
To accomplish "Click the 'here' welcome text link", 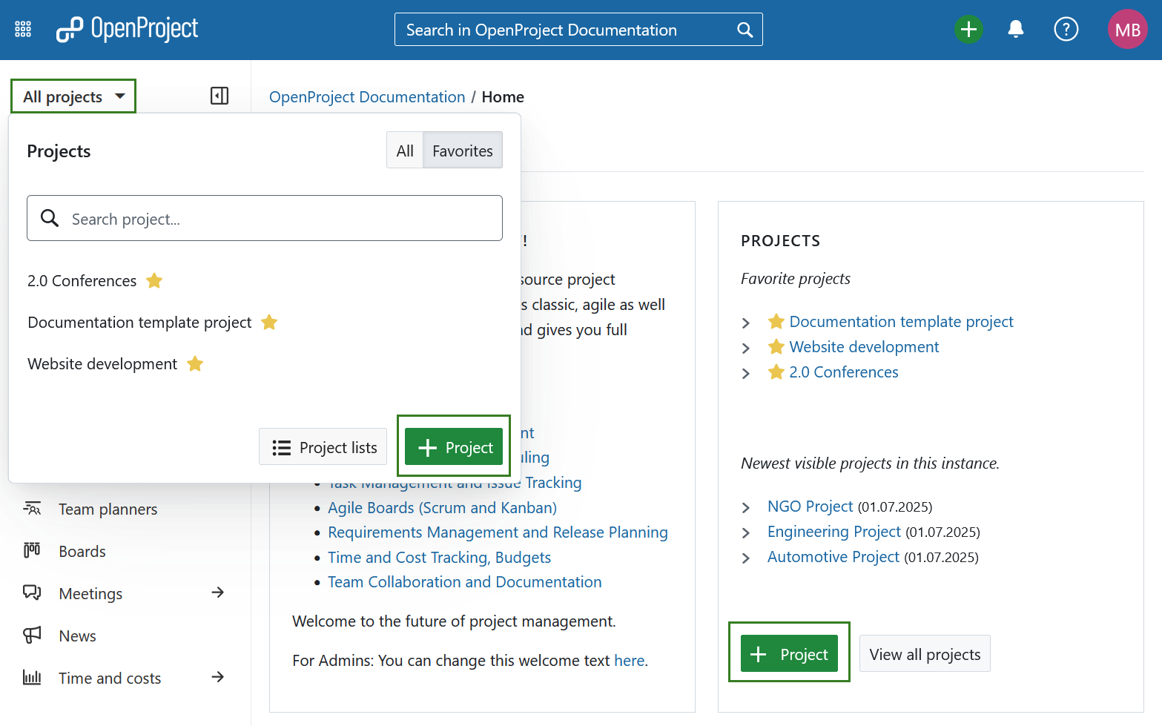I will tap(629, 660).
